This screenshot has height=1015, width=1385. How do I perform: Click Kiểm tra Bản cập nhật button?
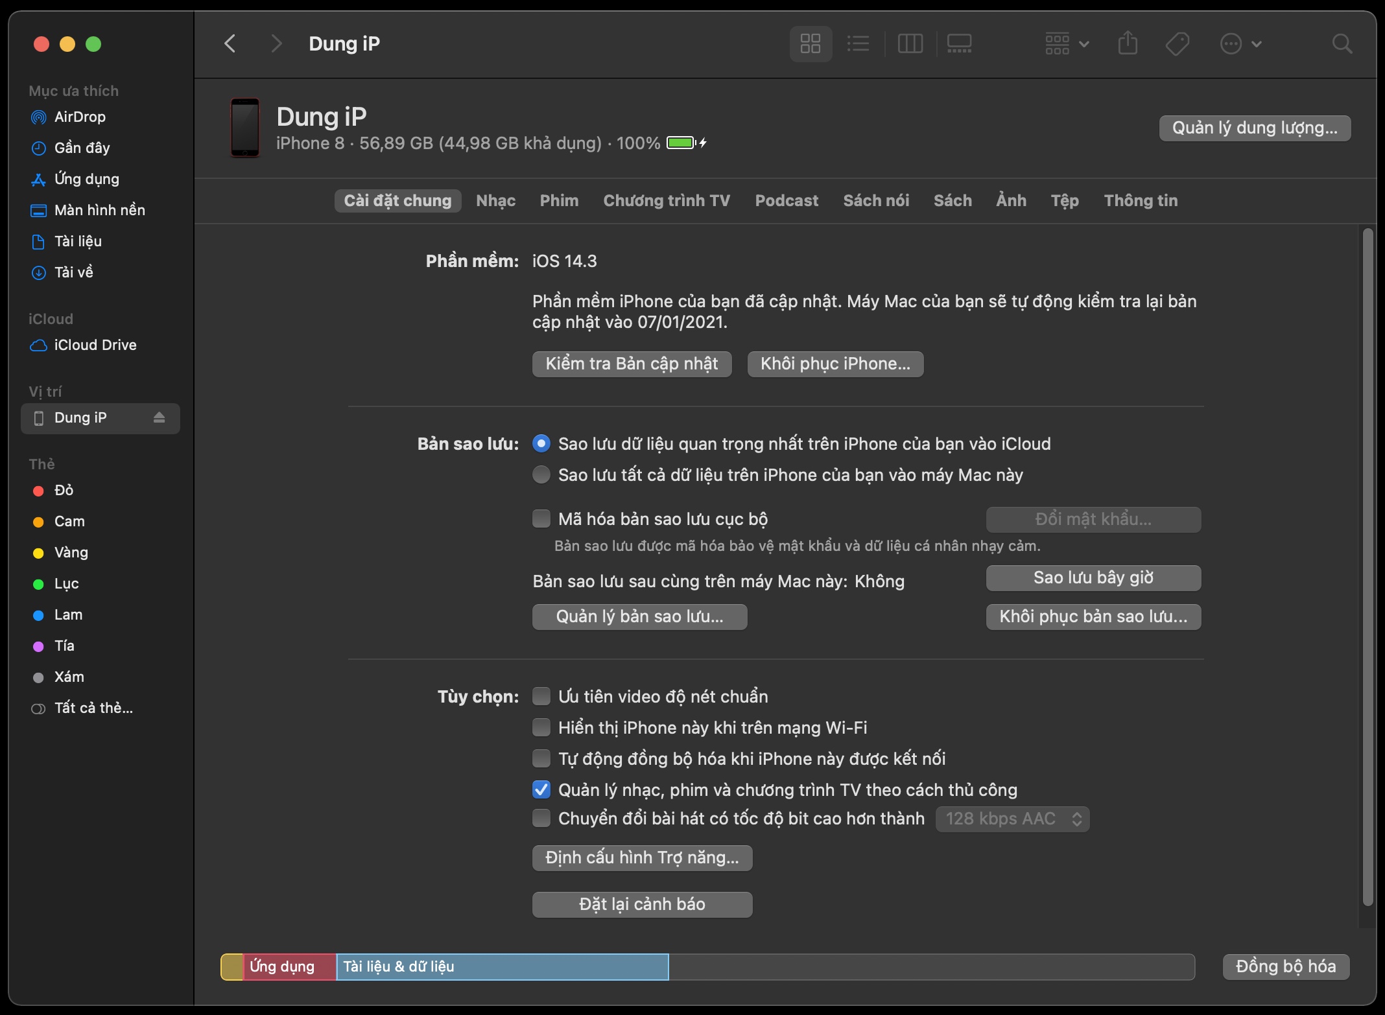[632, 364]
